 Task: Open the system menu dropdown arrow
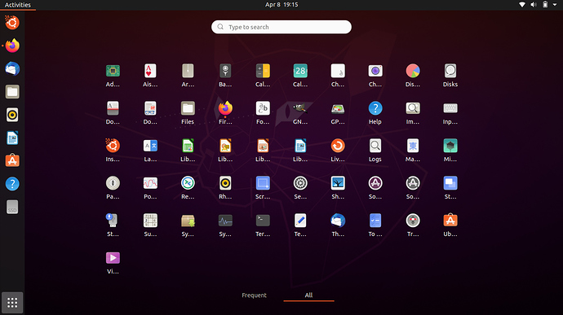point(555,5)
